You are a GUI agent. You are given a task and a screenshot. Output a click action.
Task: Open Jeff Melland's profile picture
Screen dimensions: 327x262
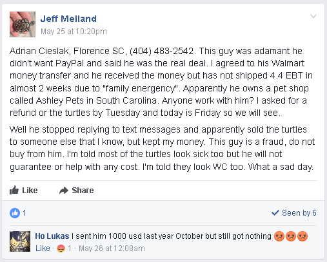23,24
